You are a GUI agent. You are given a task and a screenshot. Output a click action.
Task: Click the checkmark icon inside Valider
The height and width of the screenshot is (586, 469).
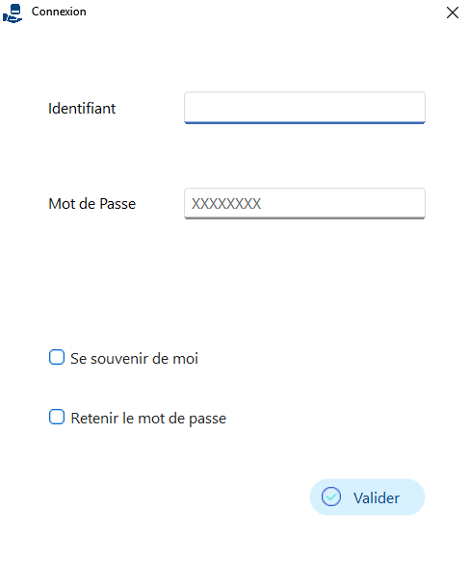pos(331,497)
